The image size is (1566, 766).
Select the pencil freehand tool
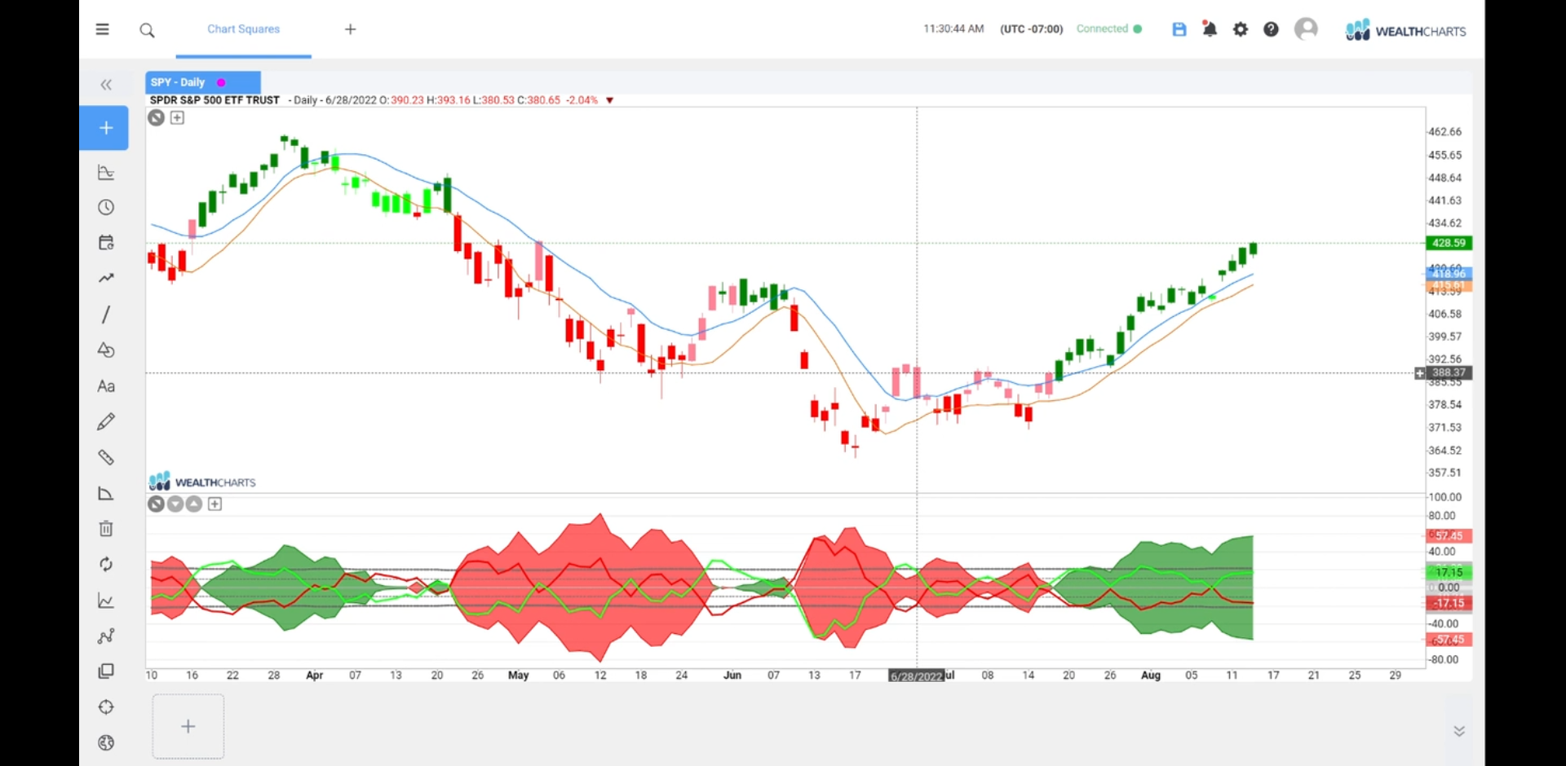pyautogui.click(x=106, y=421)
